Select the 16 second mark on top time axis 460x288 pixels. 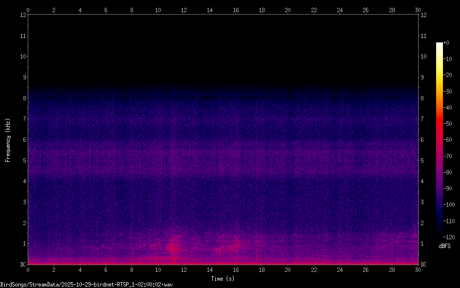236,10
